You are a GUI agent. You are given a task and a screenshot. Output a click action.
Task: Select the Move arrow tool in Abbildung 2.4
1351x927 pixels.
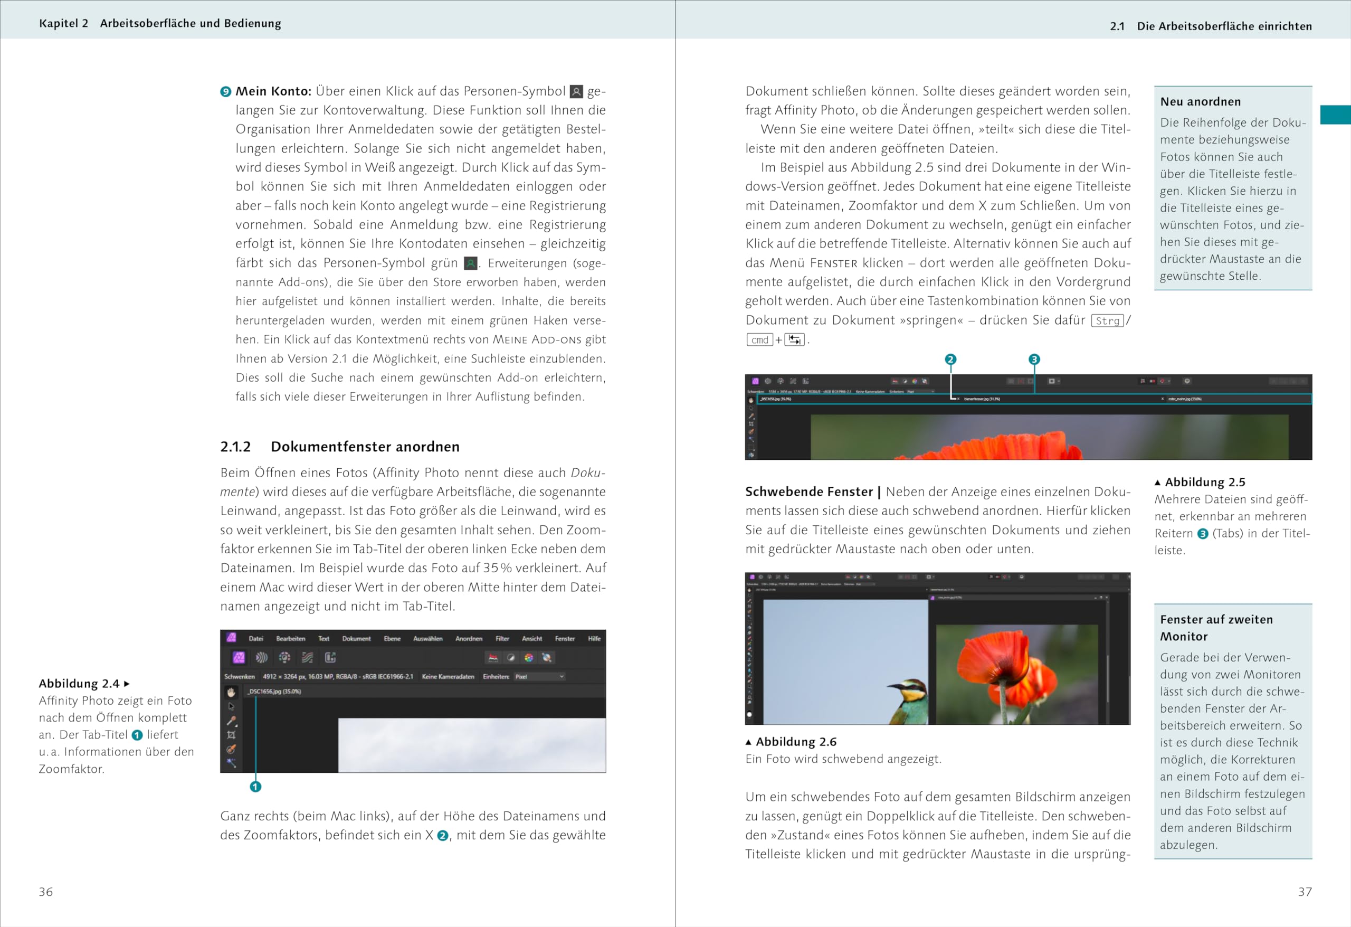(x=231, y=706)
